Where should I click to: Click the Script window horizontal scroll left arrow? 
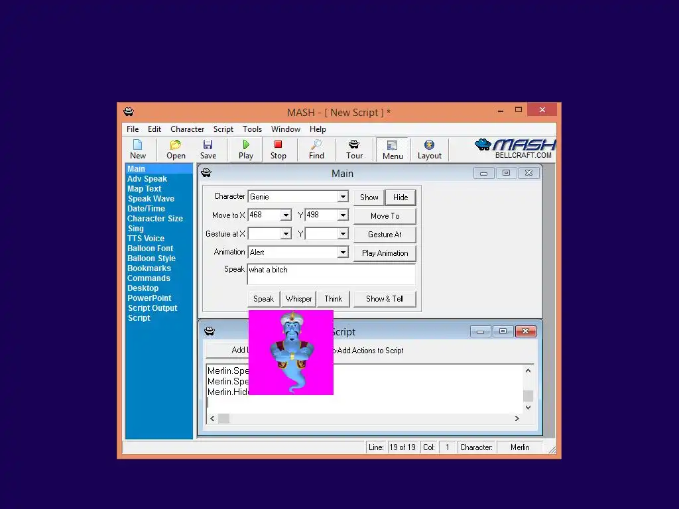coord(212,419)
